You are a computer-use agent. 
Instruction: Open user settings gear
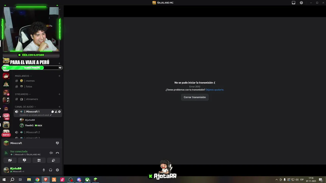[x=57, y=170]
